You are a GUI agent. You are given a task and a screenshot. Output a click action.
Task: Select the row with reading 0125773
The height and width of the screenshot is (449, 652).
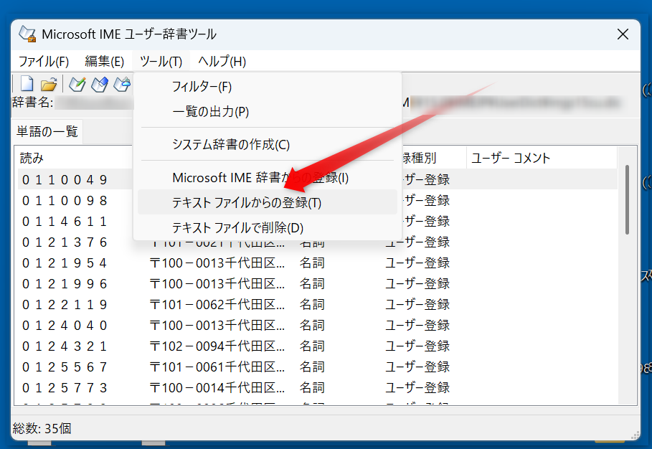coord(317,387)
